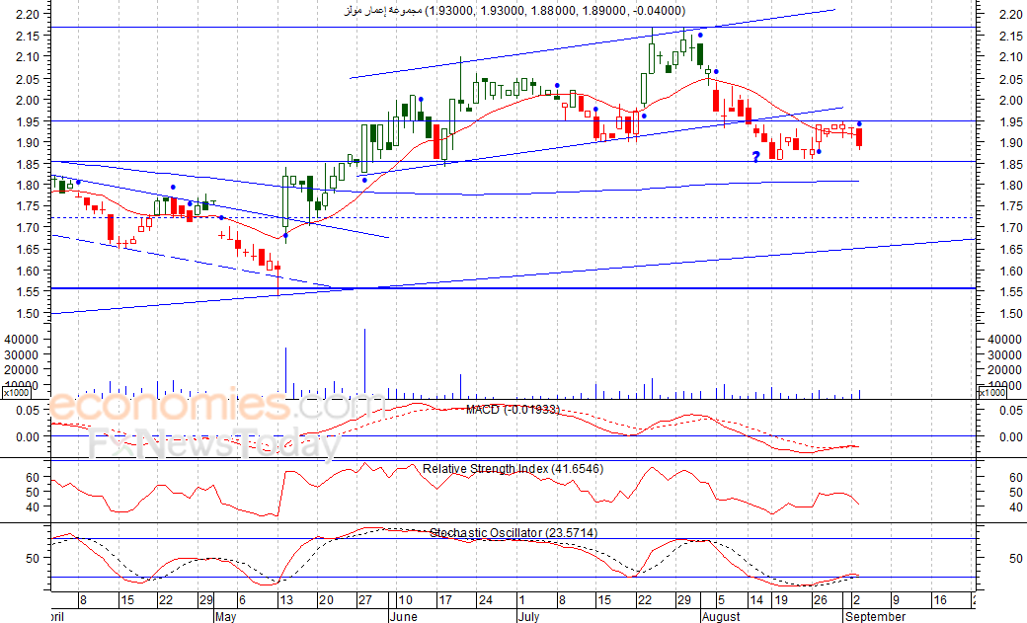Image resolution: width=1027 pixels, height=623 pixels.
Task: Click '40000' on the left volume axis
Action: [22, 339]
